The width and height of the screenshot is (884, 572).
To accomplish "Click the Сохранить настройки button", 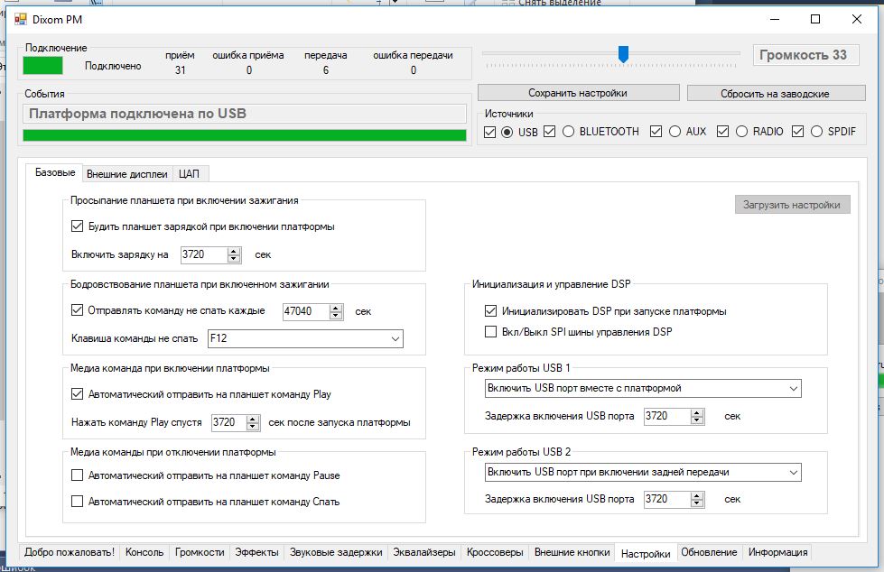I will pyautogui.click(x=578, y=93).
